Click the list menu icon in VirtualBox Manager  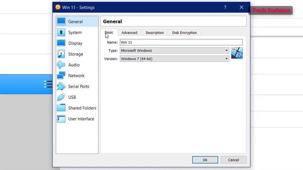pyautogui.click(x=48, y=84)
